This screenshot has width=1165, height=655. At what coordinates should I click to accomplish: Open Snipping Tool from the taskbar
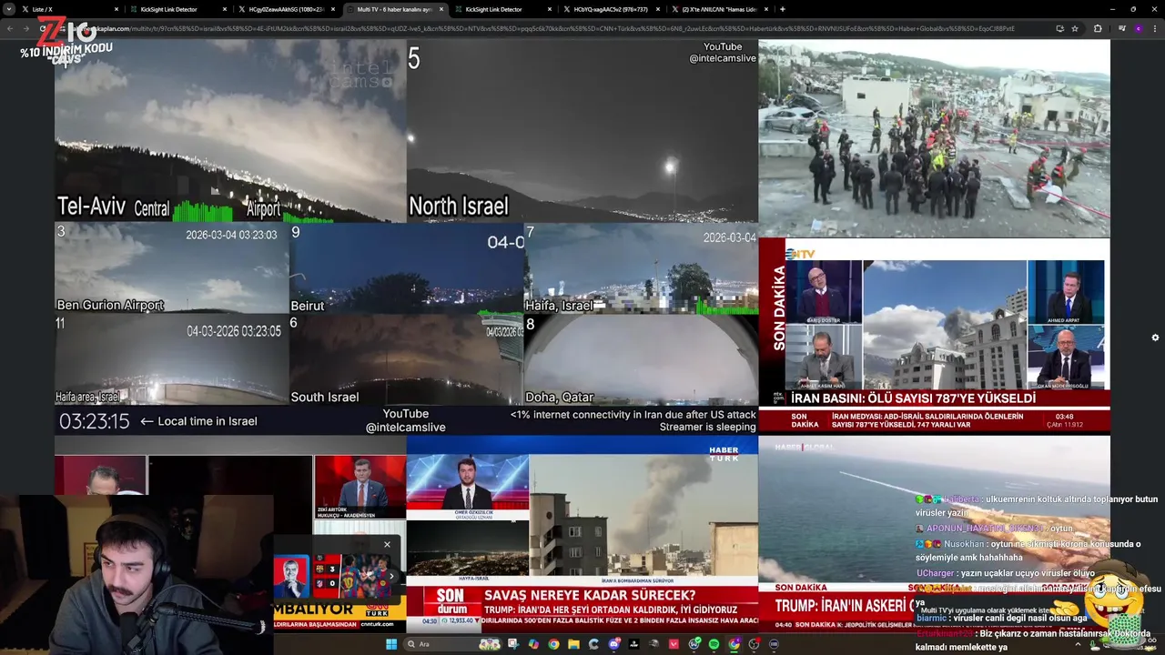pyautogui.click(x=513, y=644)
